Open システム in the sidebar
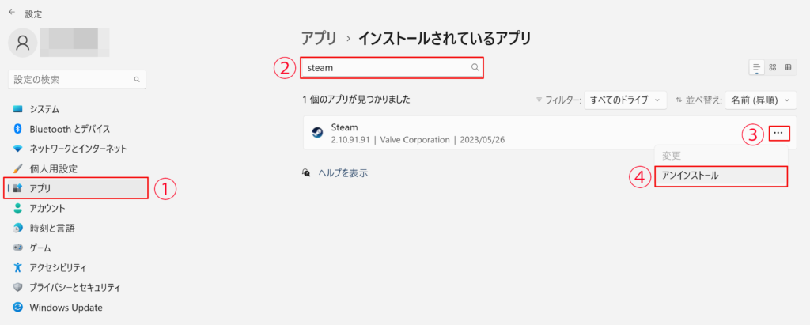This screenshot has height=325, width=810. pyautogui.click(x=44, y=109)
